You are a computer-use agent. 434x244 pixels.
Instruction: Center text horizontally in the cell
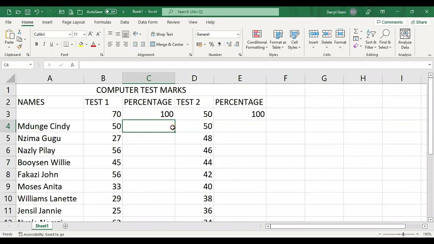118,44
